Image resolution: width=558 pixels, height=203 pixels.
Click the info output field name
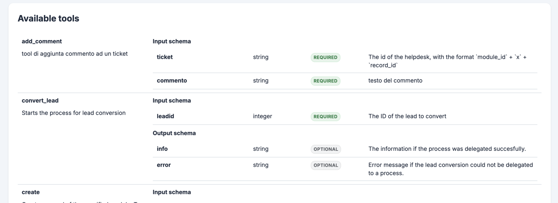[x=162, y=149]
